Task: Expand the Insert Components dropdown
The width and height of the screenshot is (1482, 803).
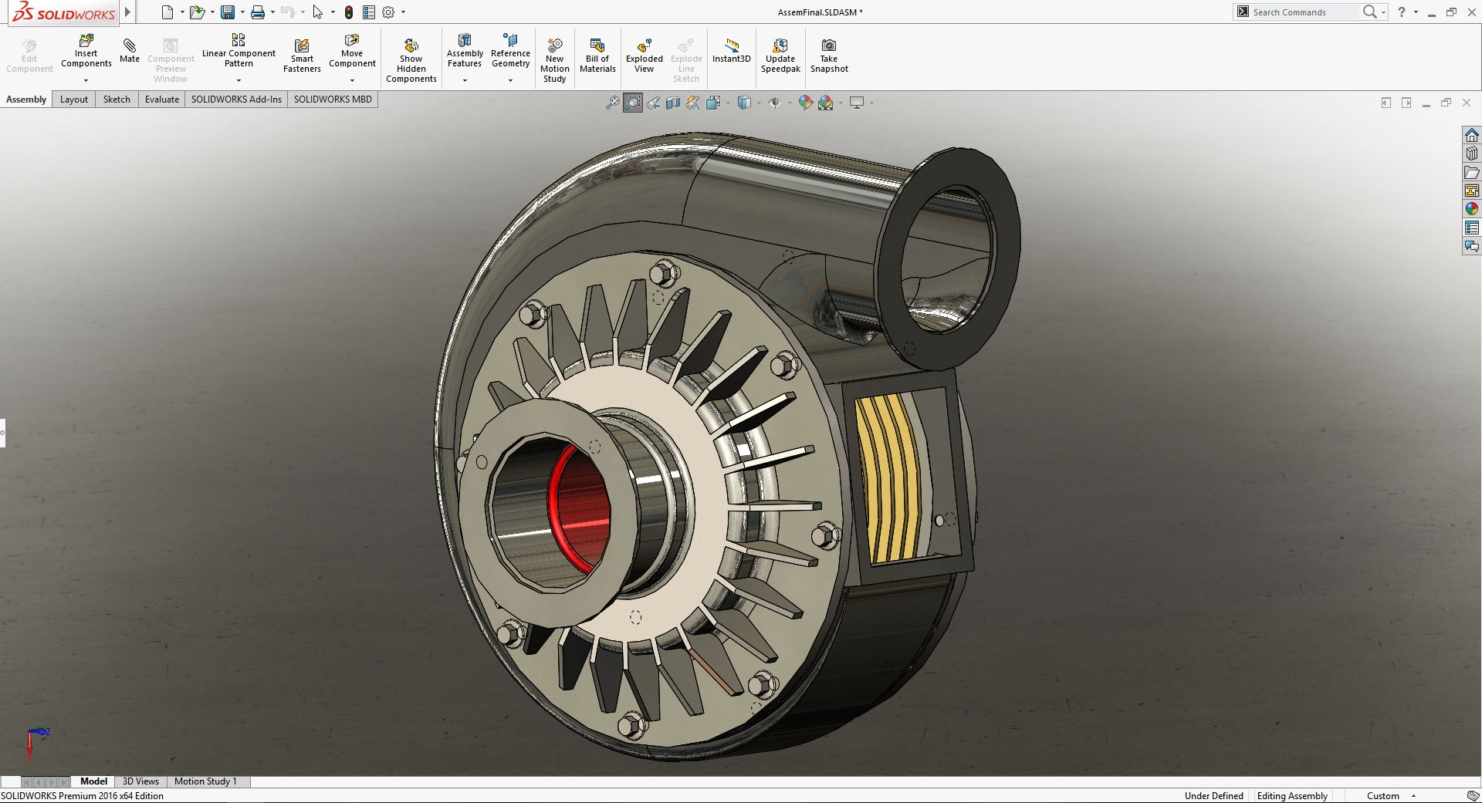Action: 86,80
